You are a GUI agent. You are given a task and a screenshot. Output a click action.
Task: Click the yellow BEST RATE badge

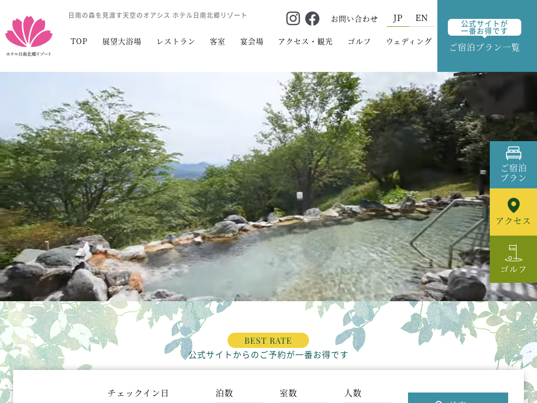pyautogui.click(x=268, y=341)
